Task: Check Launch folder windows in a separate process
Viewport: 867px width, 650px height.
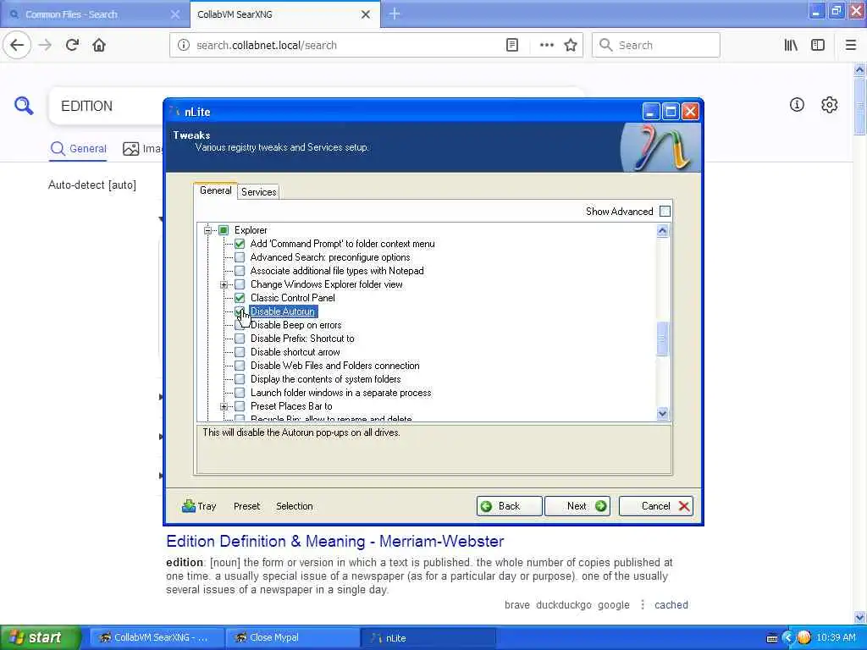Action: pyautogui.click(x=240, y=393)
